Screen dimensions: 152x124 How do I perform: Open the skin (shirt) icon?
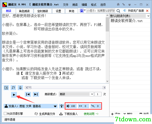coord(129,5)
